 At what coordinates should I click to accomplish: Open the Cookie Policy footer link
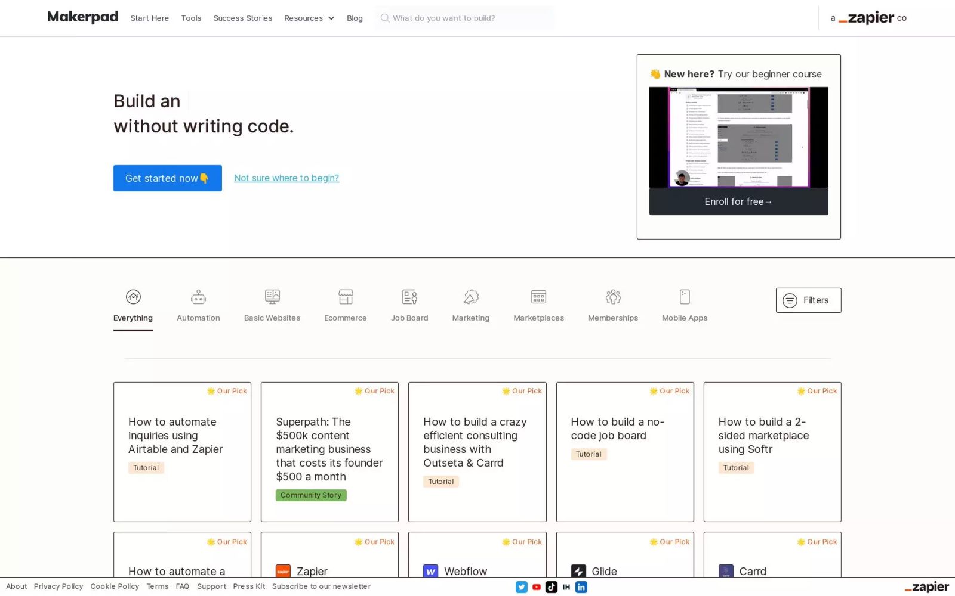pyautogui.click(x=115, y=586)
